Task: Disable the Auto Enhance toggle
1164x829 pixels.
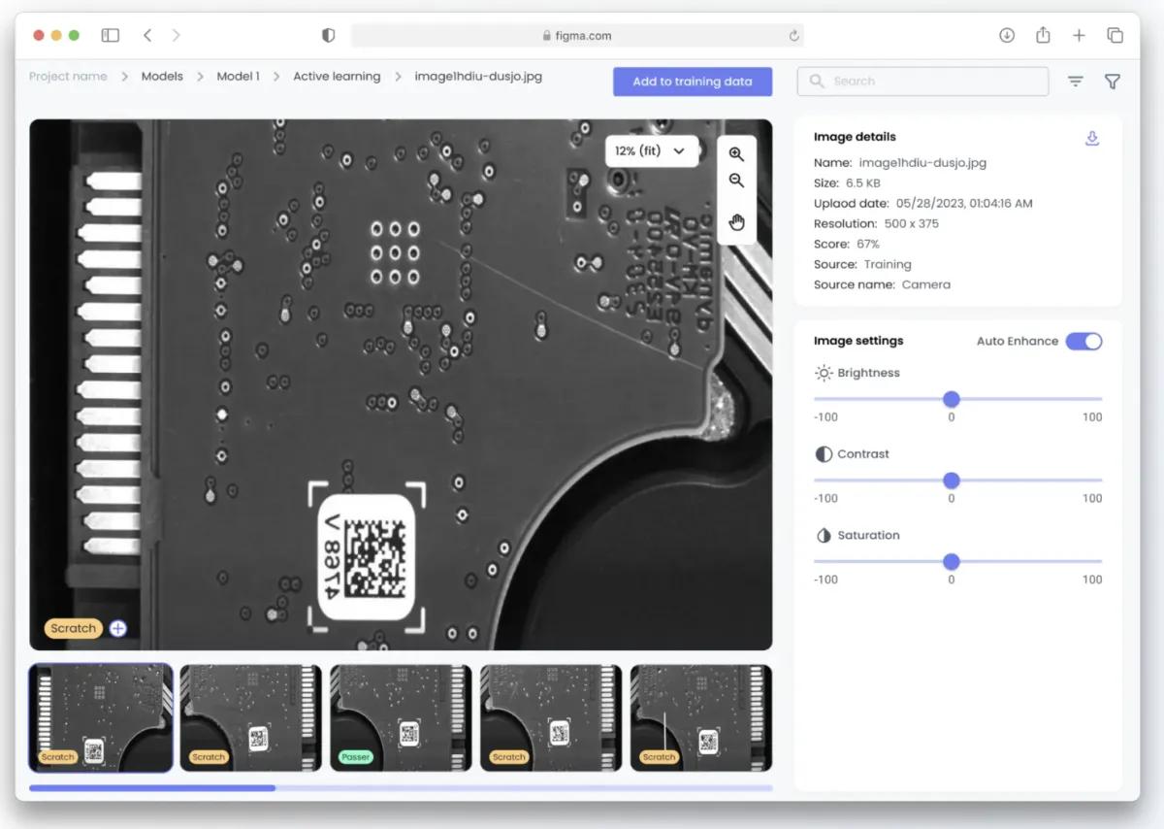Action: coord(1083,341)
